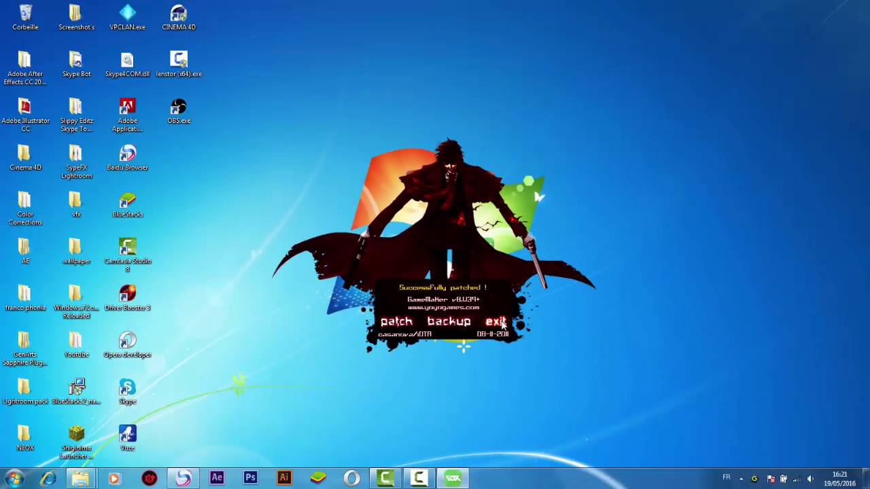870x489 pixels.
Task: Select the Color Corrections folder
Action: (25, 209)
